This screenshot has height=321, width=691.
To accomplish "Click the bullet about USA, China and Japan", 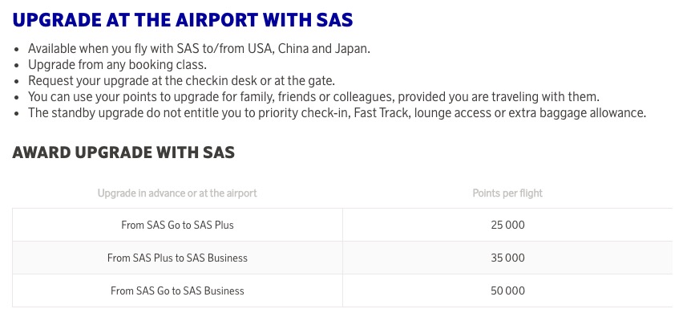I will pyautogui.click(x=199, y=48).
